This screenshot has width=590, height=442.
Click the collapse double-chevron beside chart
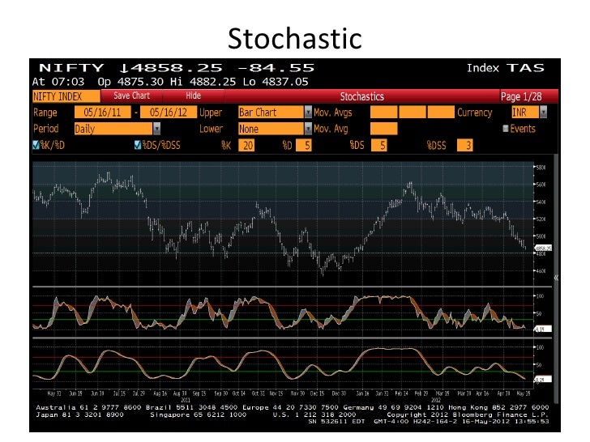[x=556, y=278]
